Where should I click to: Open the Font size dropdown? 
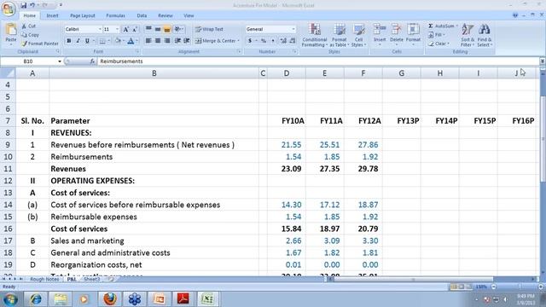click(x=117, y=29)
